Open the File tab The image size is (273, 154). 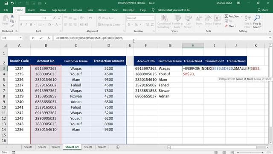tap(6, 10)
